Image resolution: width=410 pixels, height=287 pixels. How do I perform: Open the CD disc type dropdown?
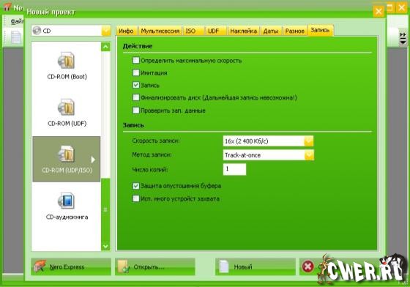click(x=71, y=31)
